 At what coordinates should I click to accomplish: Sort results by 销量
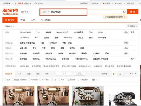28,74
